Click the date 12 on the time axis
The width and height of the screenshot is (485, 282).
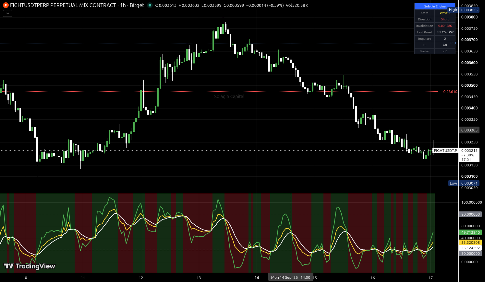[x=141, y=278]
